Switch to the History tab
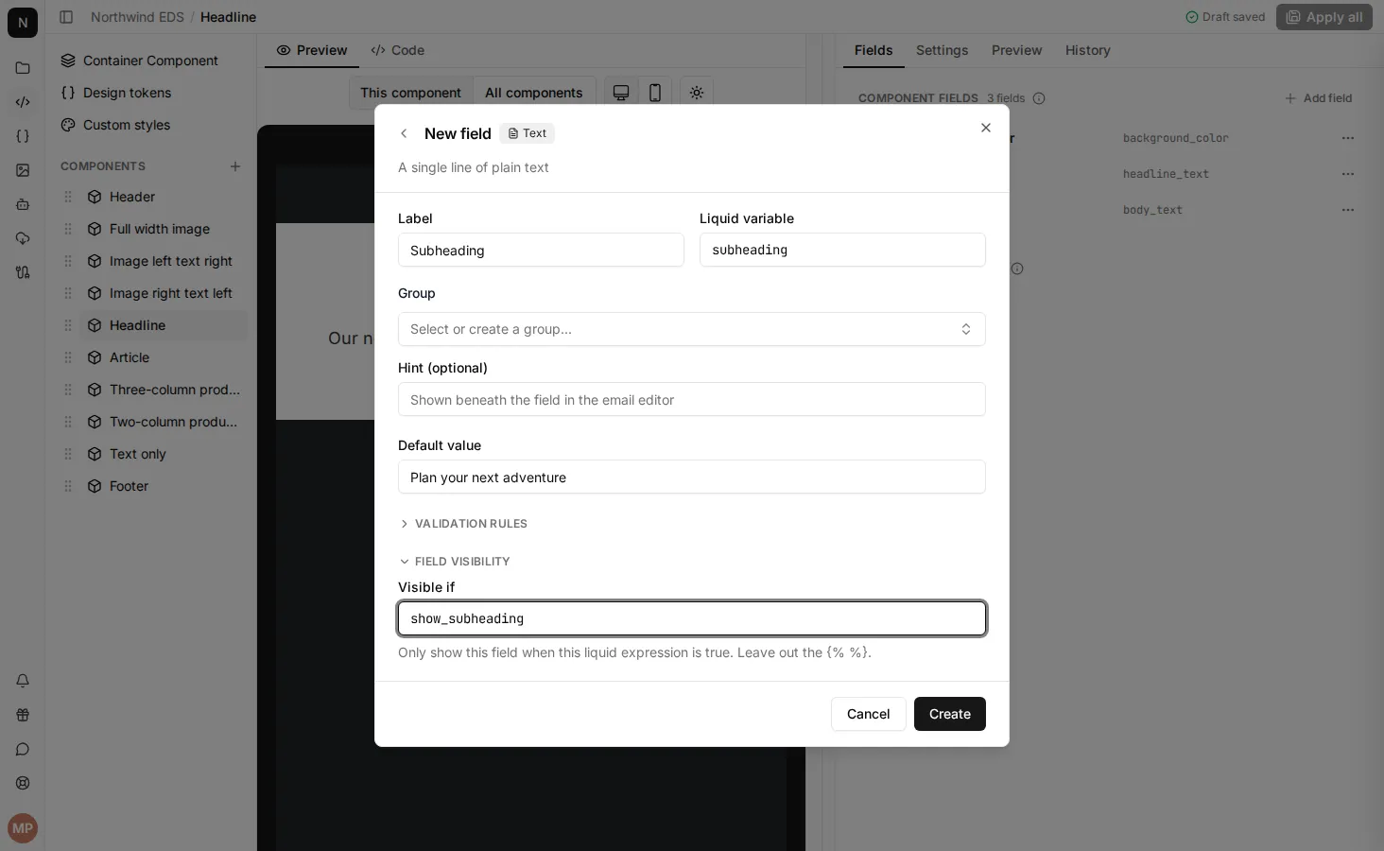1384x851 pixels. tap(1088, 50)
